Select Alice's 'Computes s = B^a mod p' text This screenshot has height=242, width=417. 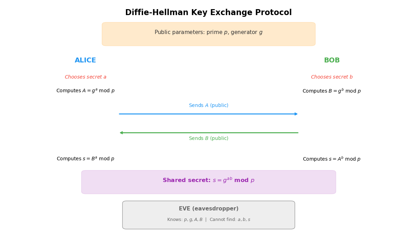85,159
